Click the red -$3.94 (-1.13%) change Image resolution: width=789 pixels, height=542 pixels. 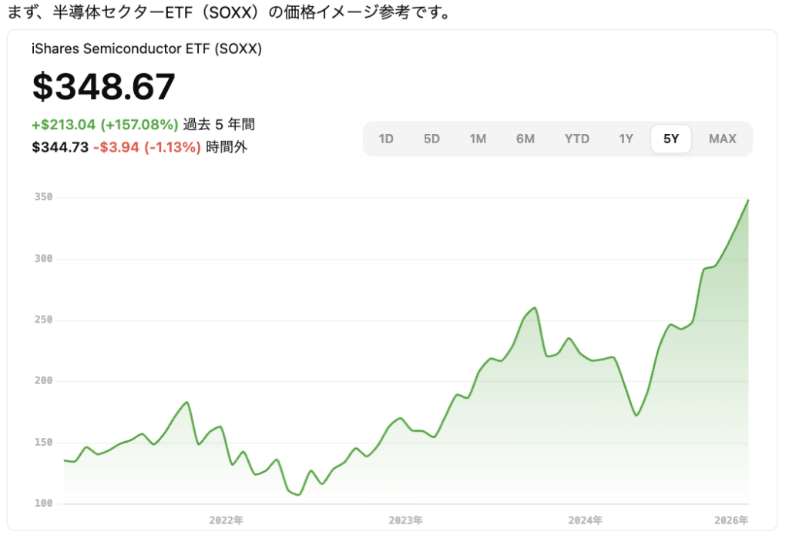pos(146,147)
